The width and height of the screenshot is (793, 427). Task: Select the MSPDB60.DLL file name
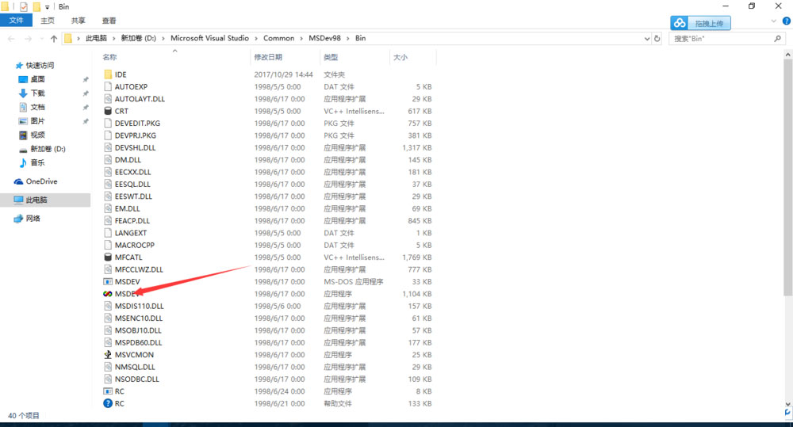click(138, 342)
